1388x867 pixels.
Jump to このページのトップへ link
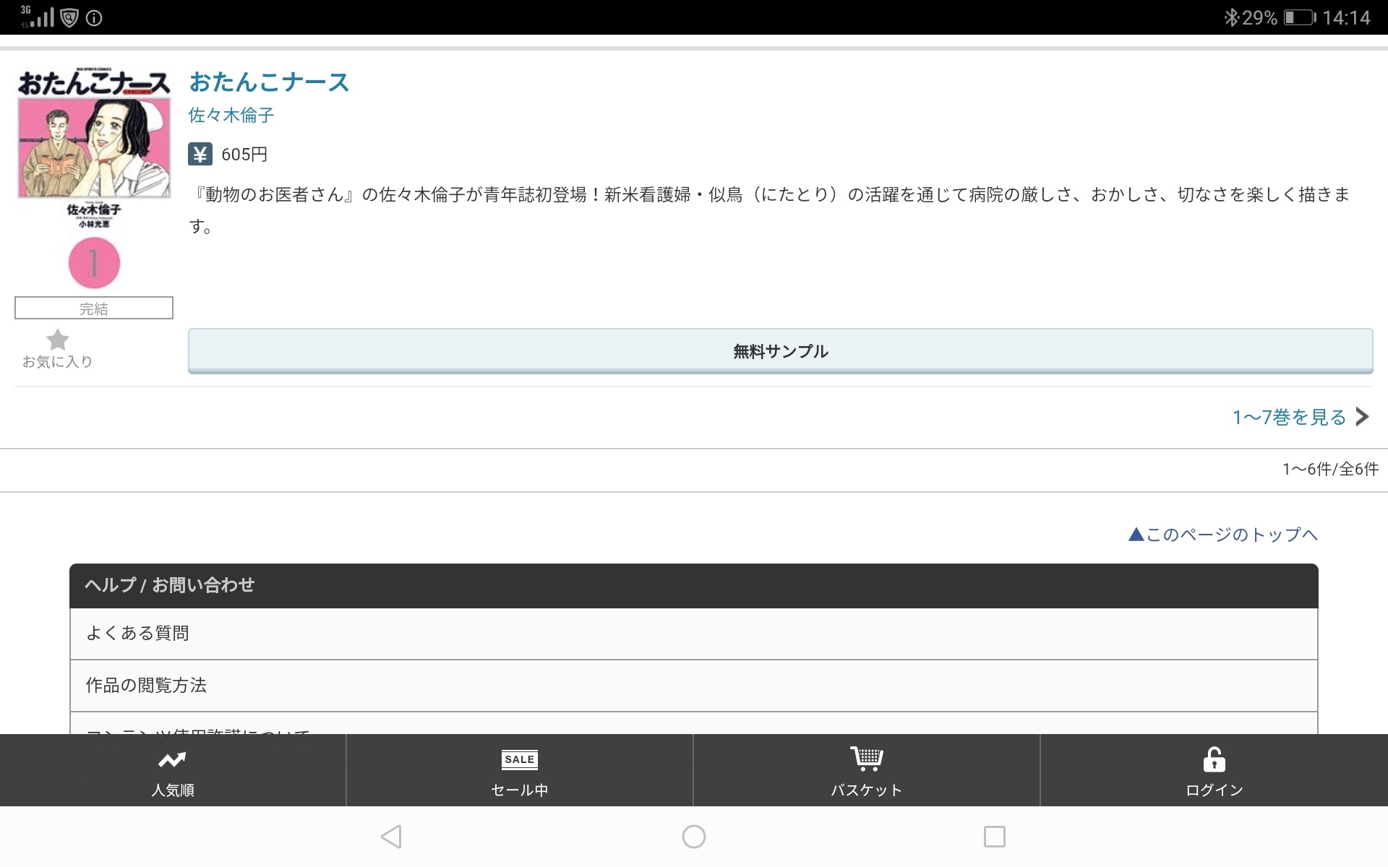click(1223, 535)
